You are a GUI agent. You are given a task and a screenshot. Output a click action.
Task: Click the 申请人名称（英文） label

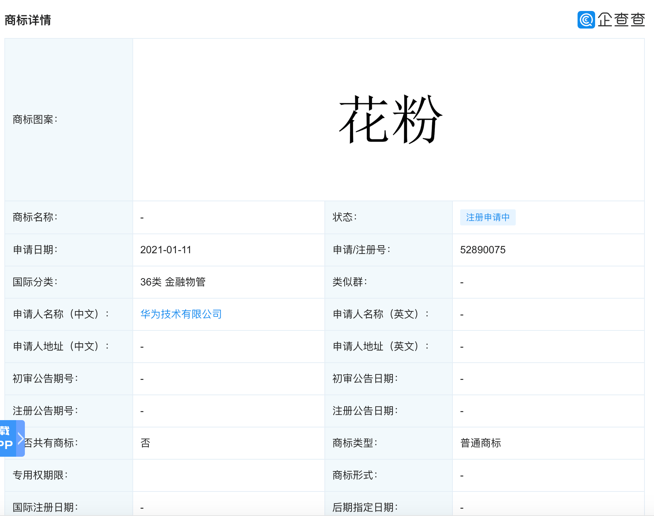[x=381, y=314]
